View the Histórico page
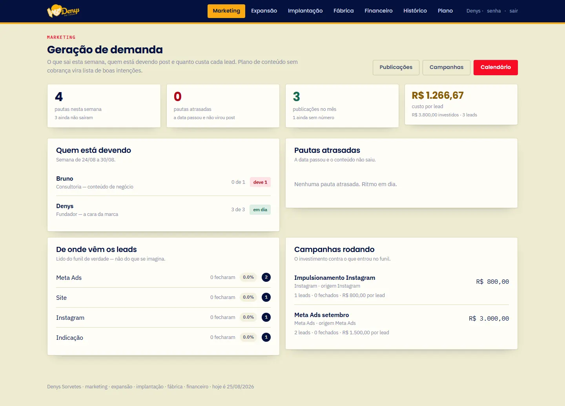 415,11
